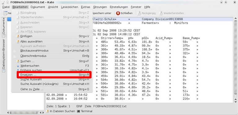
Task: Click the EINF status bar indicator
Action: point(79,106)
